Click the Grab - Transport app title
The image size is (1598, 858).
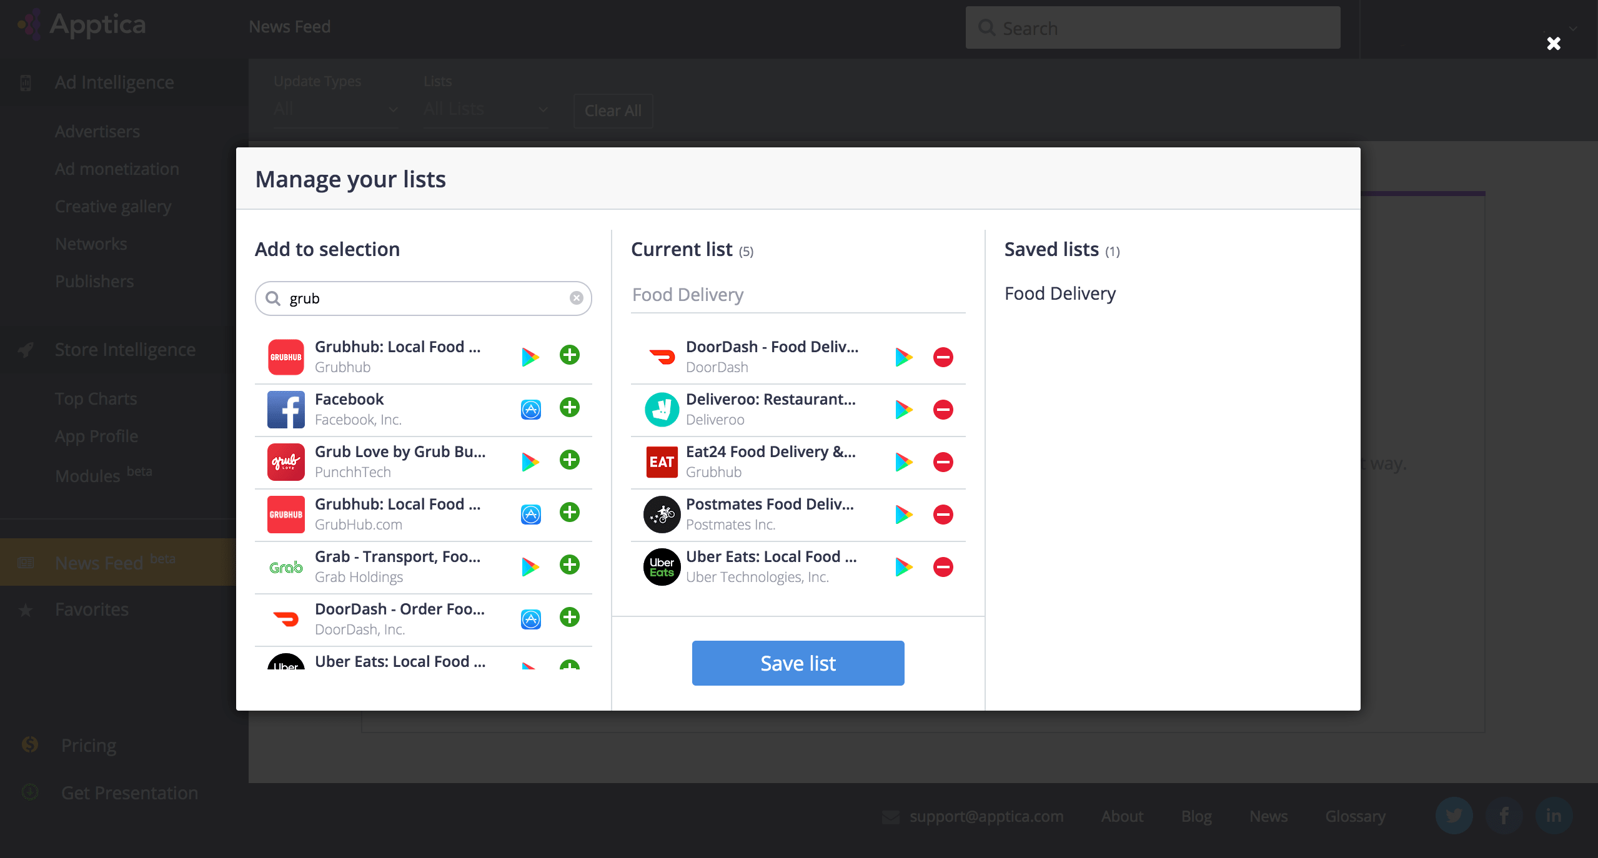(397, 556)
